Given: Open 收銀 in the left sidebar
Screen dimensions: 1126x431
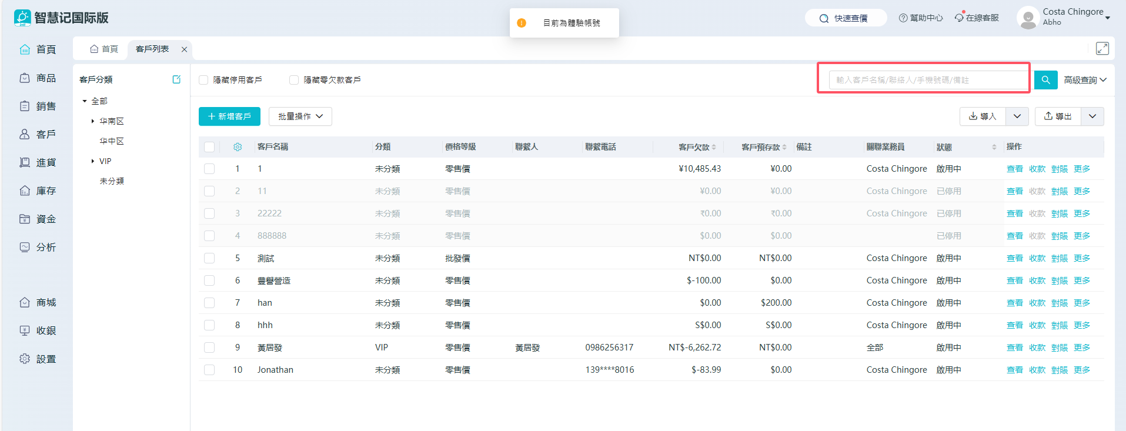Looking at the screenshot, I should point(38,330).
